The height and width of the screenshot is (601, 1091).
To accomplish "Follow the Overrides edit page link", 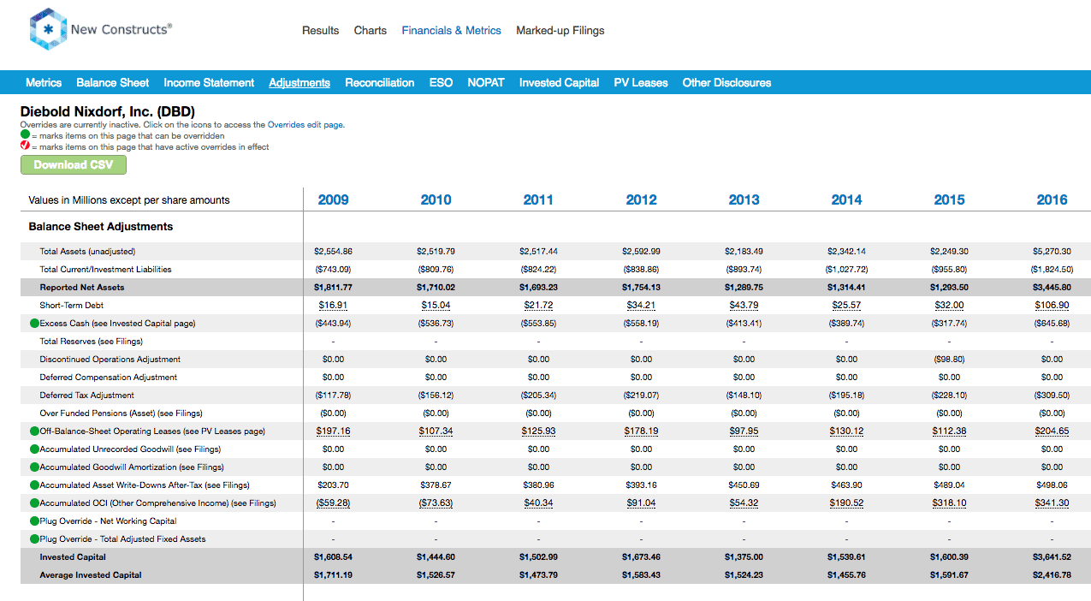I will (305, 125).
